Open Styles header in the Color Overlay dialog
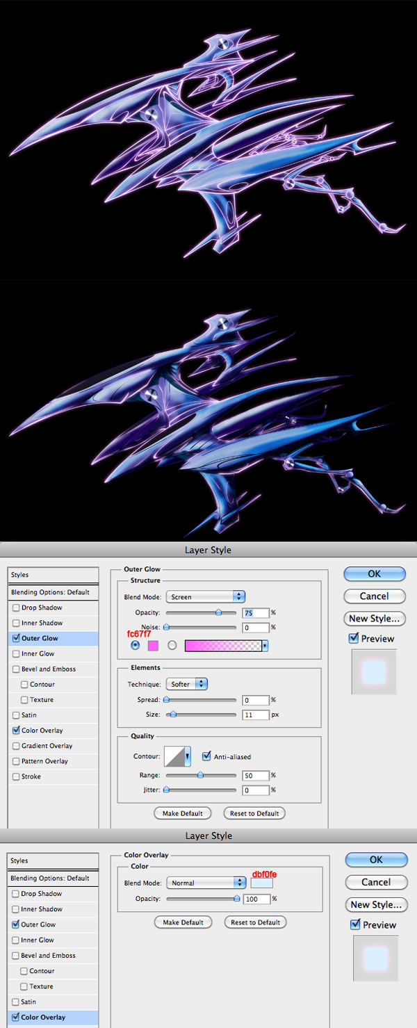Viewport: 417px width, 1028px height. pyautogui.click(x=54, y=861)
